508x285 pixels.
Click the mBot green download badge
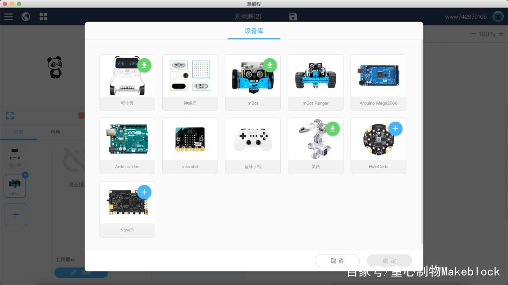click(x=270, y=65)
